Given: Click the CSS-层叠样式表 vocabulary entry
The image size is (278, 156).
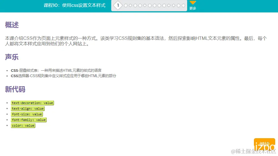Looking at the screenshot, I should point(56,70).
